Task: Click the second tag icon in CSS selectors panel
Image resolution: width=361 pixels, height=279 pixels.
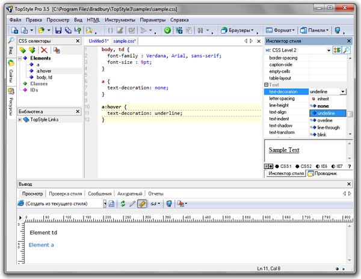Action: click(x=32, y=50)
